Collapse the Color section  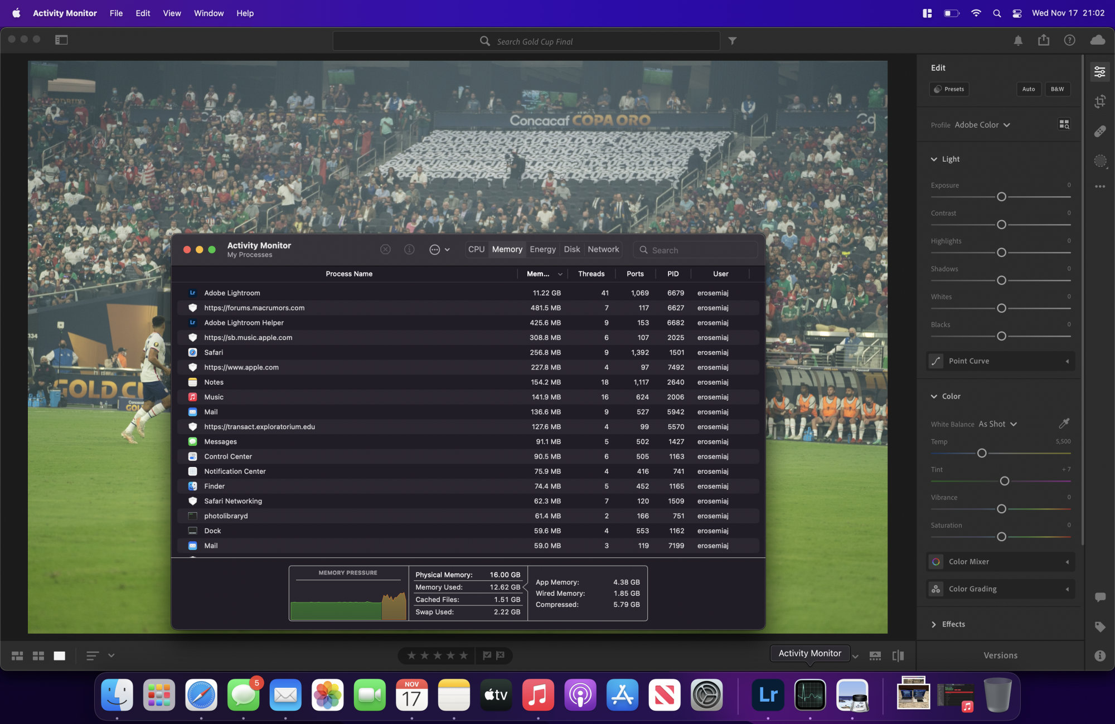(x=946, y=396)
